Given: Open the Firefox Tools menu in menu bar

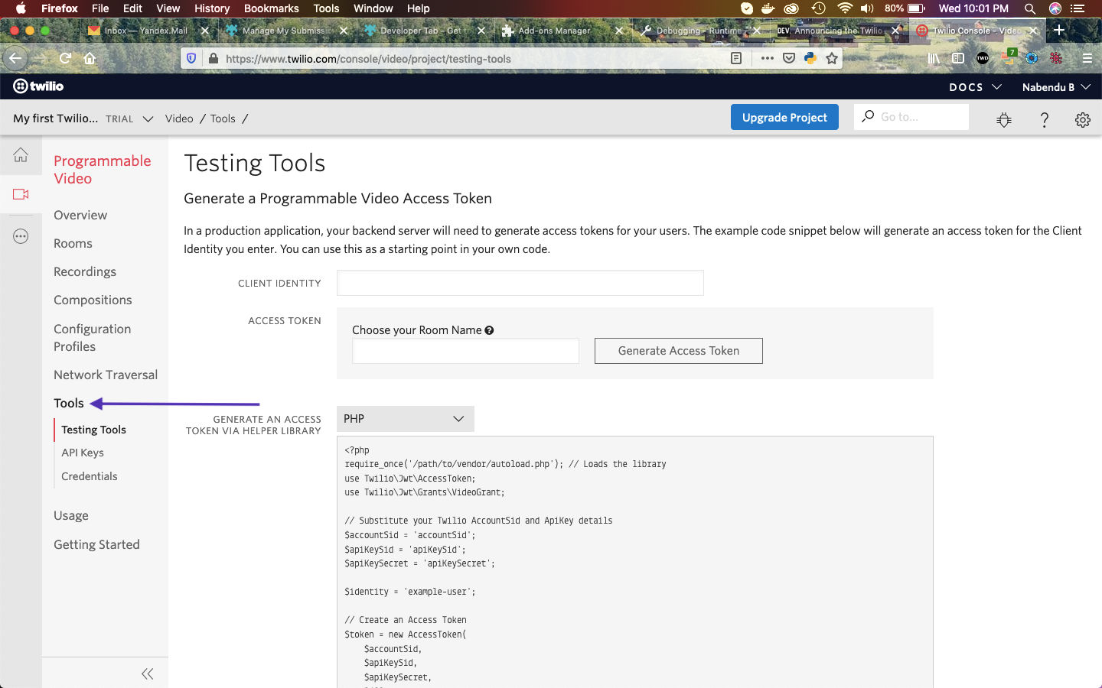Looking at the screenshot, I should click(x=326, y=8).
